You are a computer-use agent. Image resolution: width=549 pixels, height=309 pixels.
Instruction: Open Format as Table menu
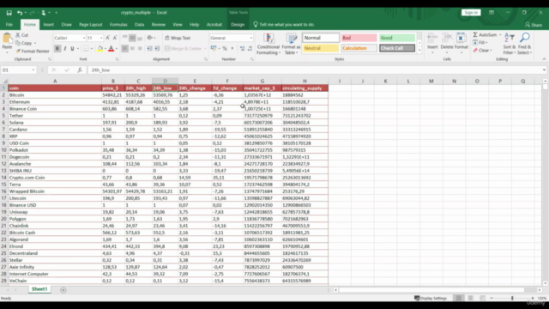tap(291, 44)
